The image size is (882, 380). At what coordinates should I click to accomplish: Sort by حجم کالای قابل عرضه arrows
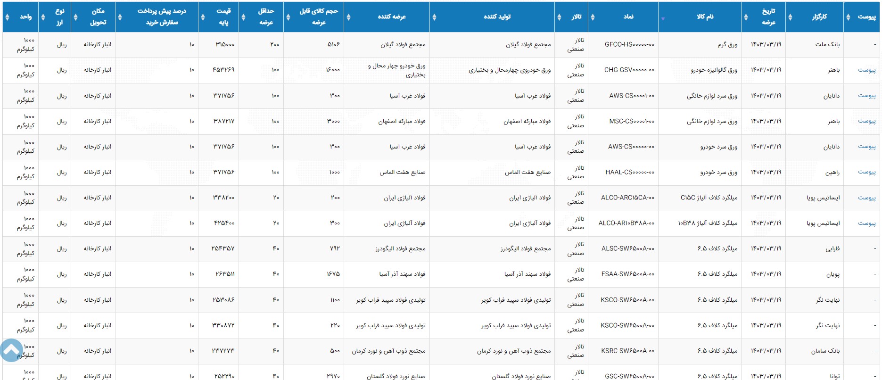coord(288,17)
